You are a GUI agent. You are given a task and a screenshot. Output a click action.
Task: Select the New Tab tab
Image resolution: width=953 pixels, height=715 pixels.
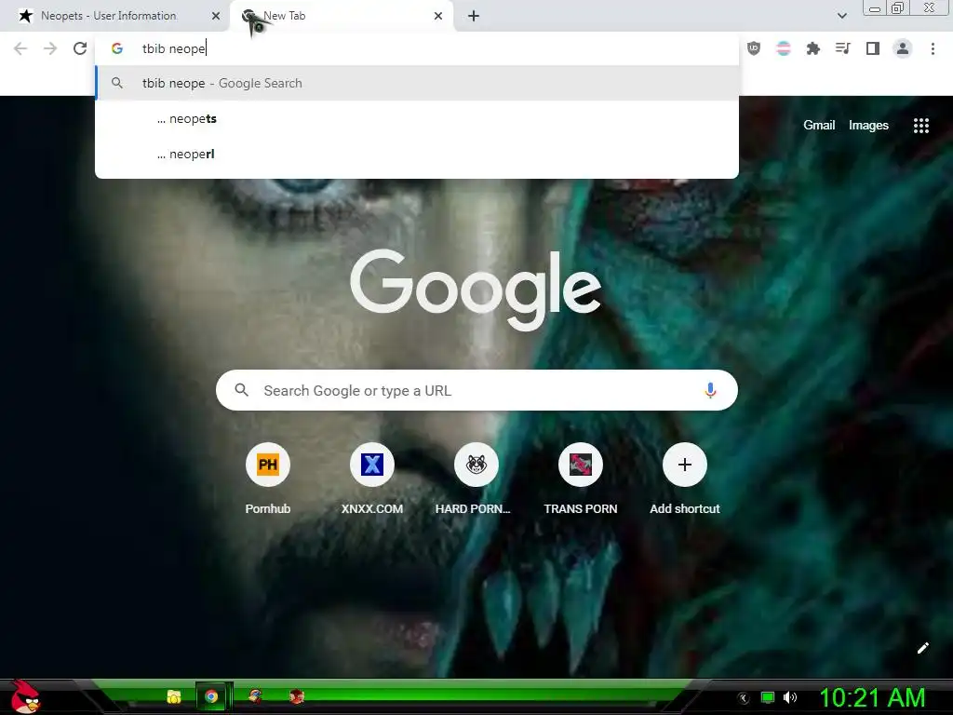tap(342, 16)
